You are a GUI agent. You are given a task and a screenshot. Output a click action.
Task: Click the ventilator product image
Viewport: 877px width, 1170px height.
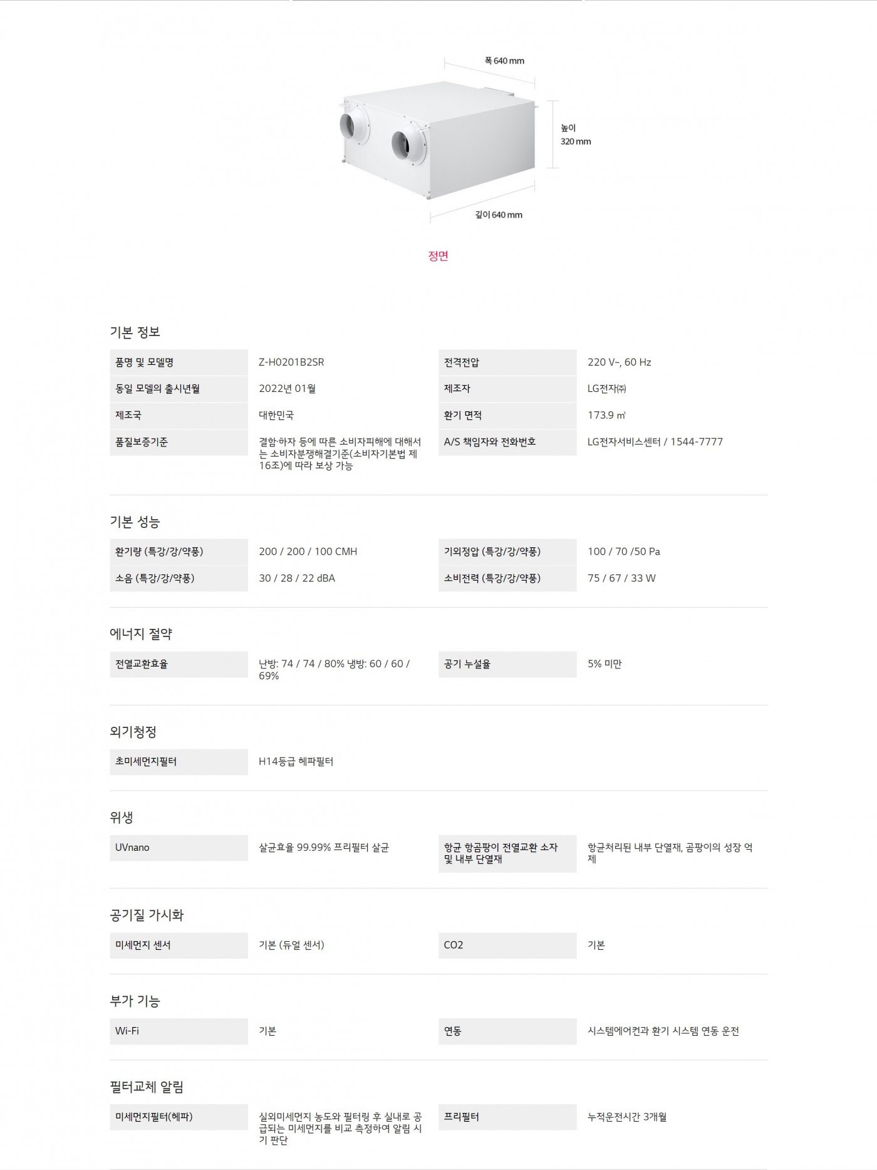tap(438, 142)
